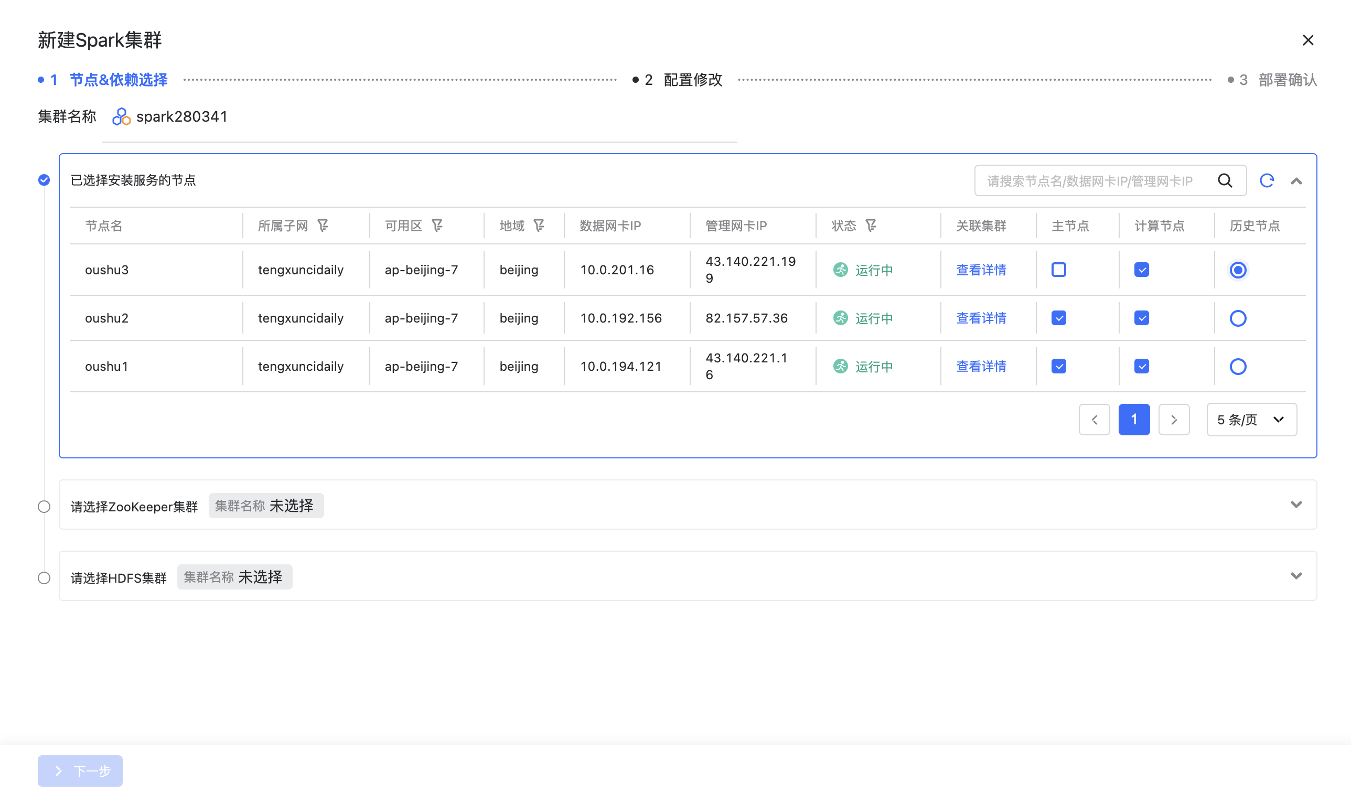Screen dimensions: 1351x793
Task: Select step 3 部署确认
Action: pyautogui.click(x=1272, y=80)
